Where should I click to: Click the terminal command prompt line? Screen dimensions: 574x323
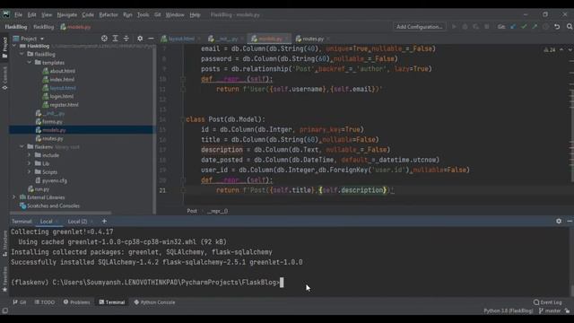pyautogui.click(x=147, y=283)
